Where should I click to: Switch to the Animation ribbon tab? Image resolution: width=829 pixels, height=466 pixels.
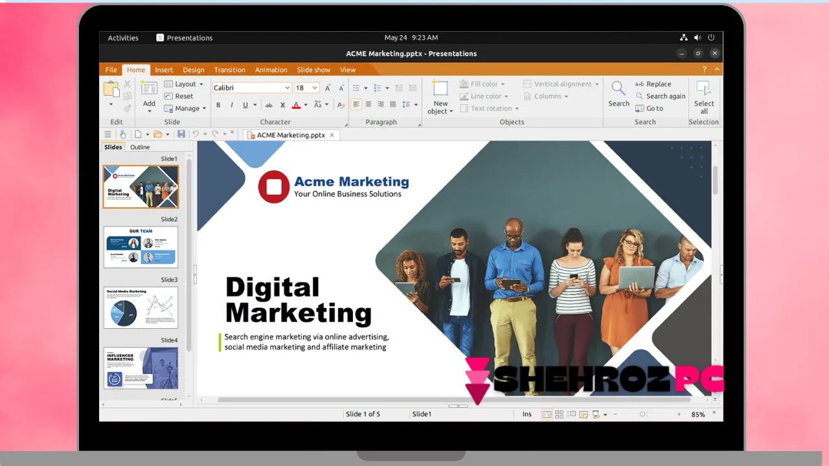point(271,70)
